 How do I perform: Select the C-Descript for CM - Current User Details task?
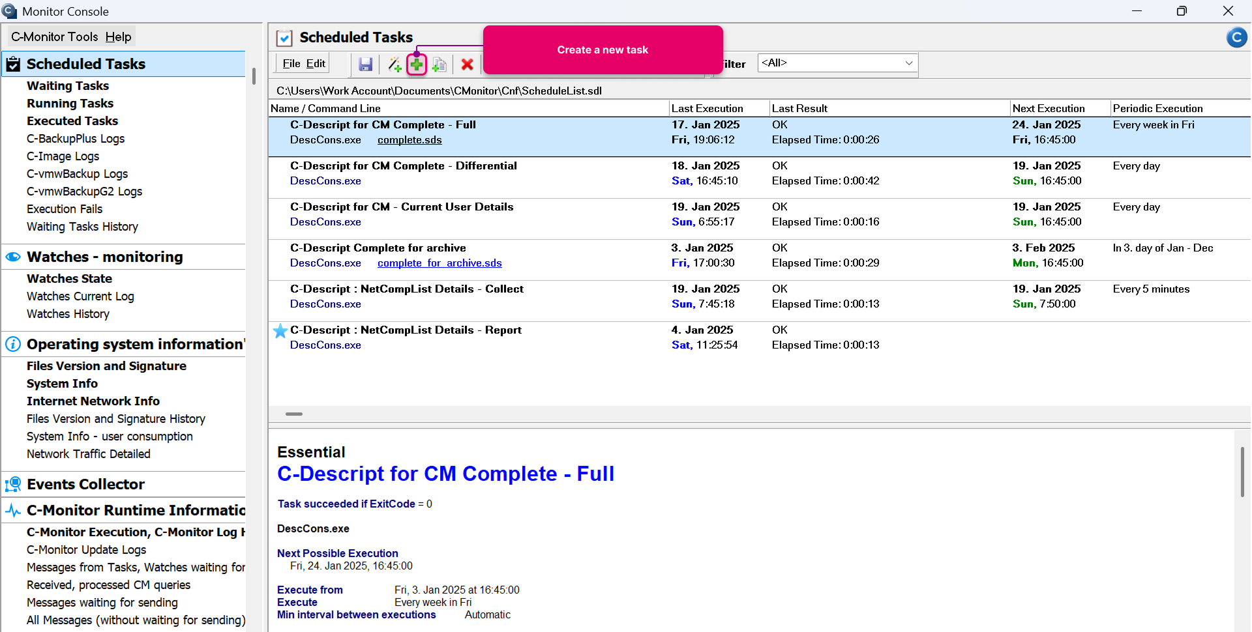pos(759,218)
